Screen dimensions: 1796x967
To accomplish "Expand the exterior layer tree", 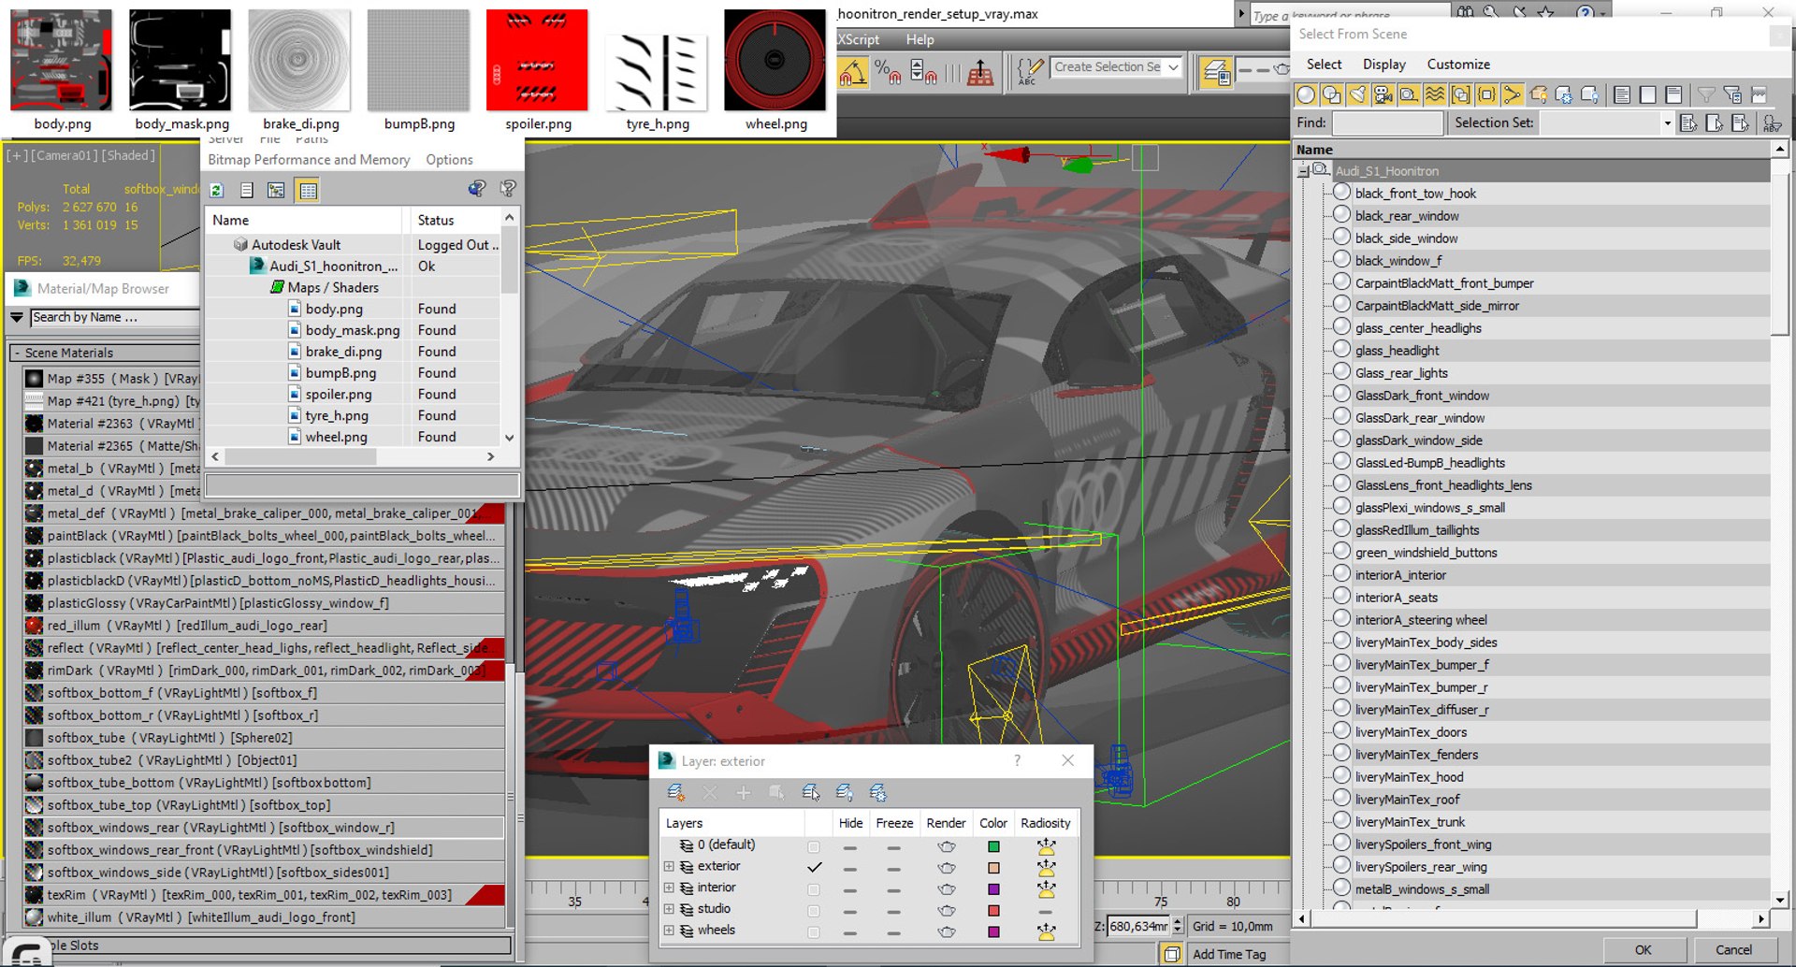I will click(x=669, y=867).
